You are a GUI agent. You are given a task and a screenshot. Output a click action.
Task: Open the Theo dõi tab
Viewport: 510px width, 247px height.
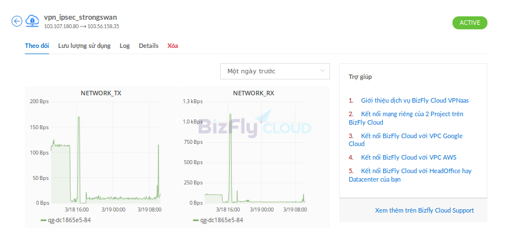(x=37, y=46)
